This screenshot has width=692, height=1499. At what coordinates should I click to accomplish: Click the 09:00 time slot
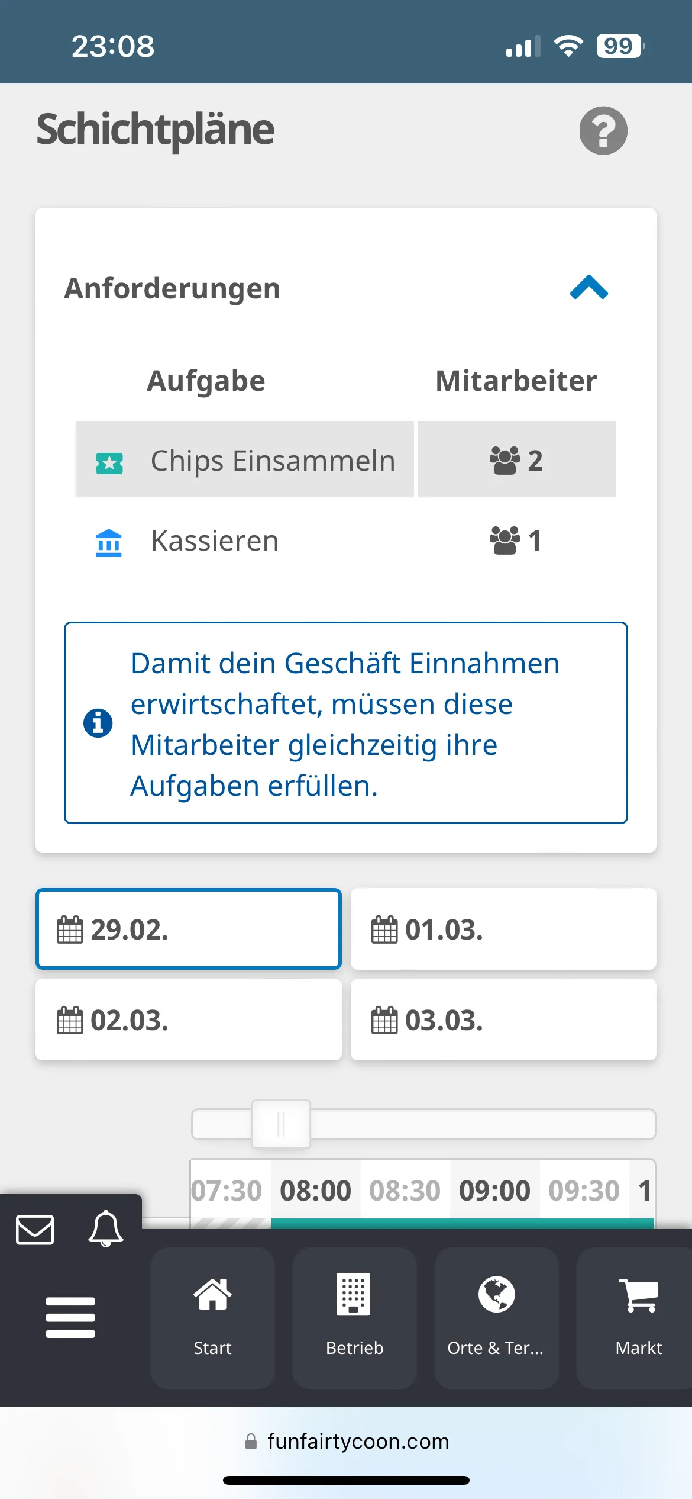(494, 1191)
